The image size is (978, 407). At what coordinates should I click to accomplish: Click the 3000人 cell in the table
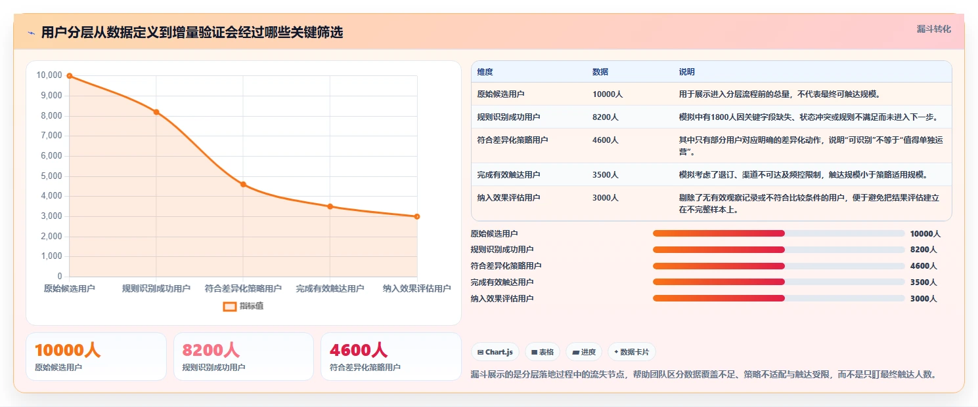[x=605, y=198]
